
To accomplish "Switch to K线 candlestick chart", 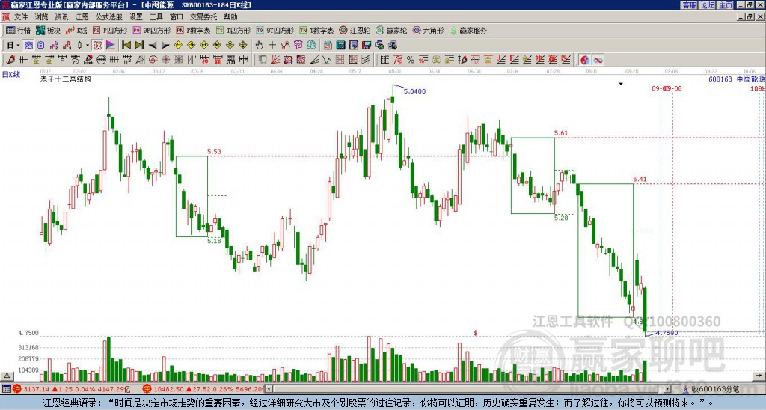I will click(77, 30).
